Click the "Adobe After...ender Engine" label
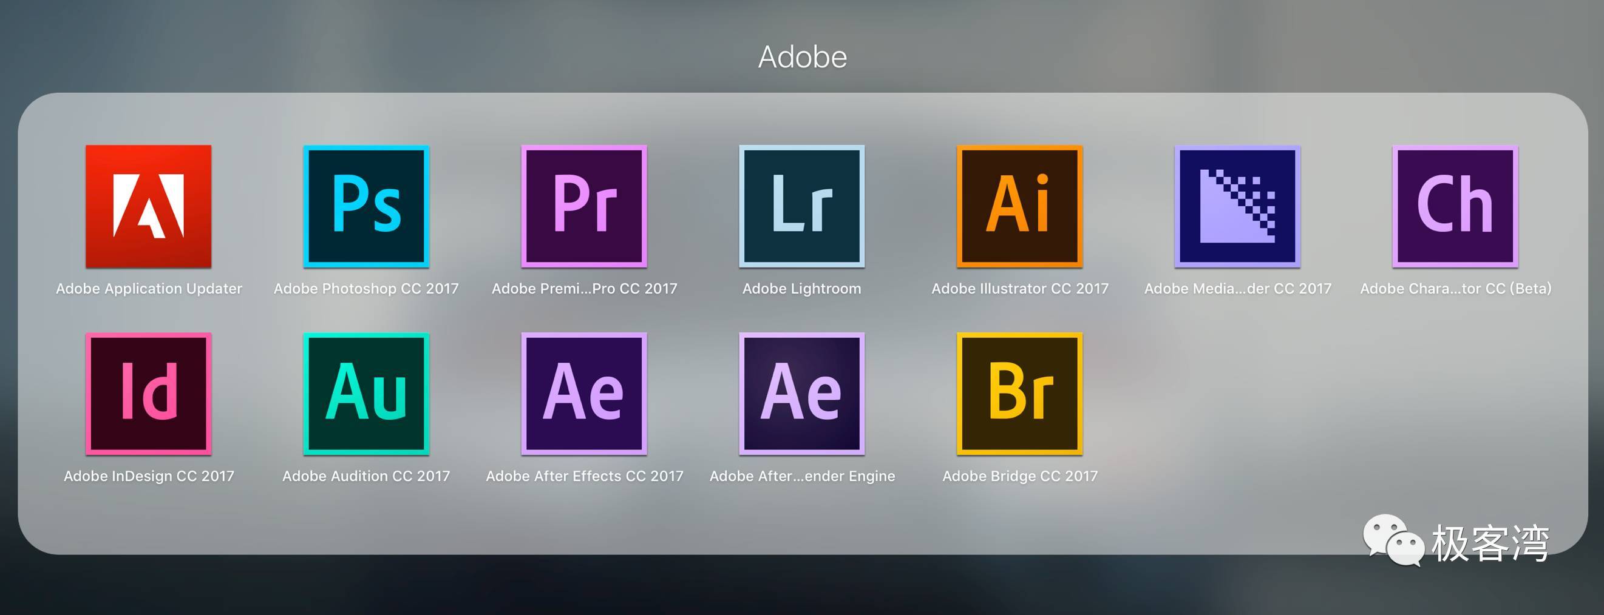The width and height of the screenshot is (1604, 615). (802, 476)
